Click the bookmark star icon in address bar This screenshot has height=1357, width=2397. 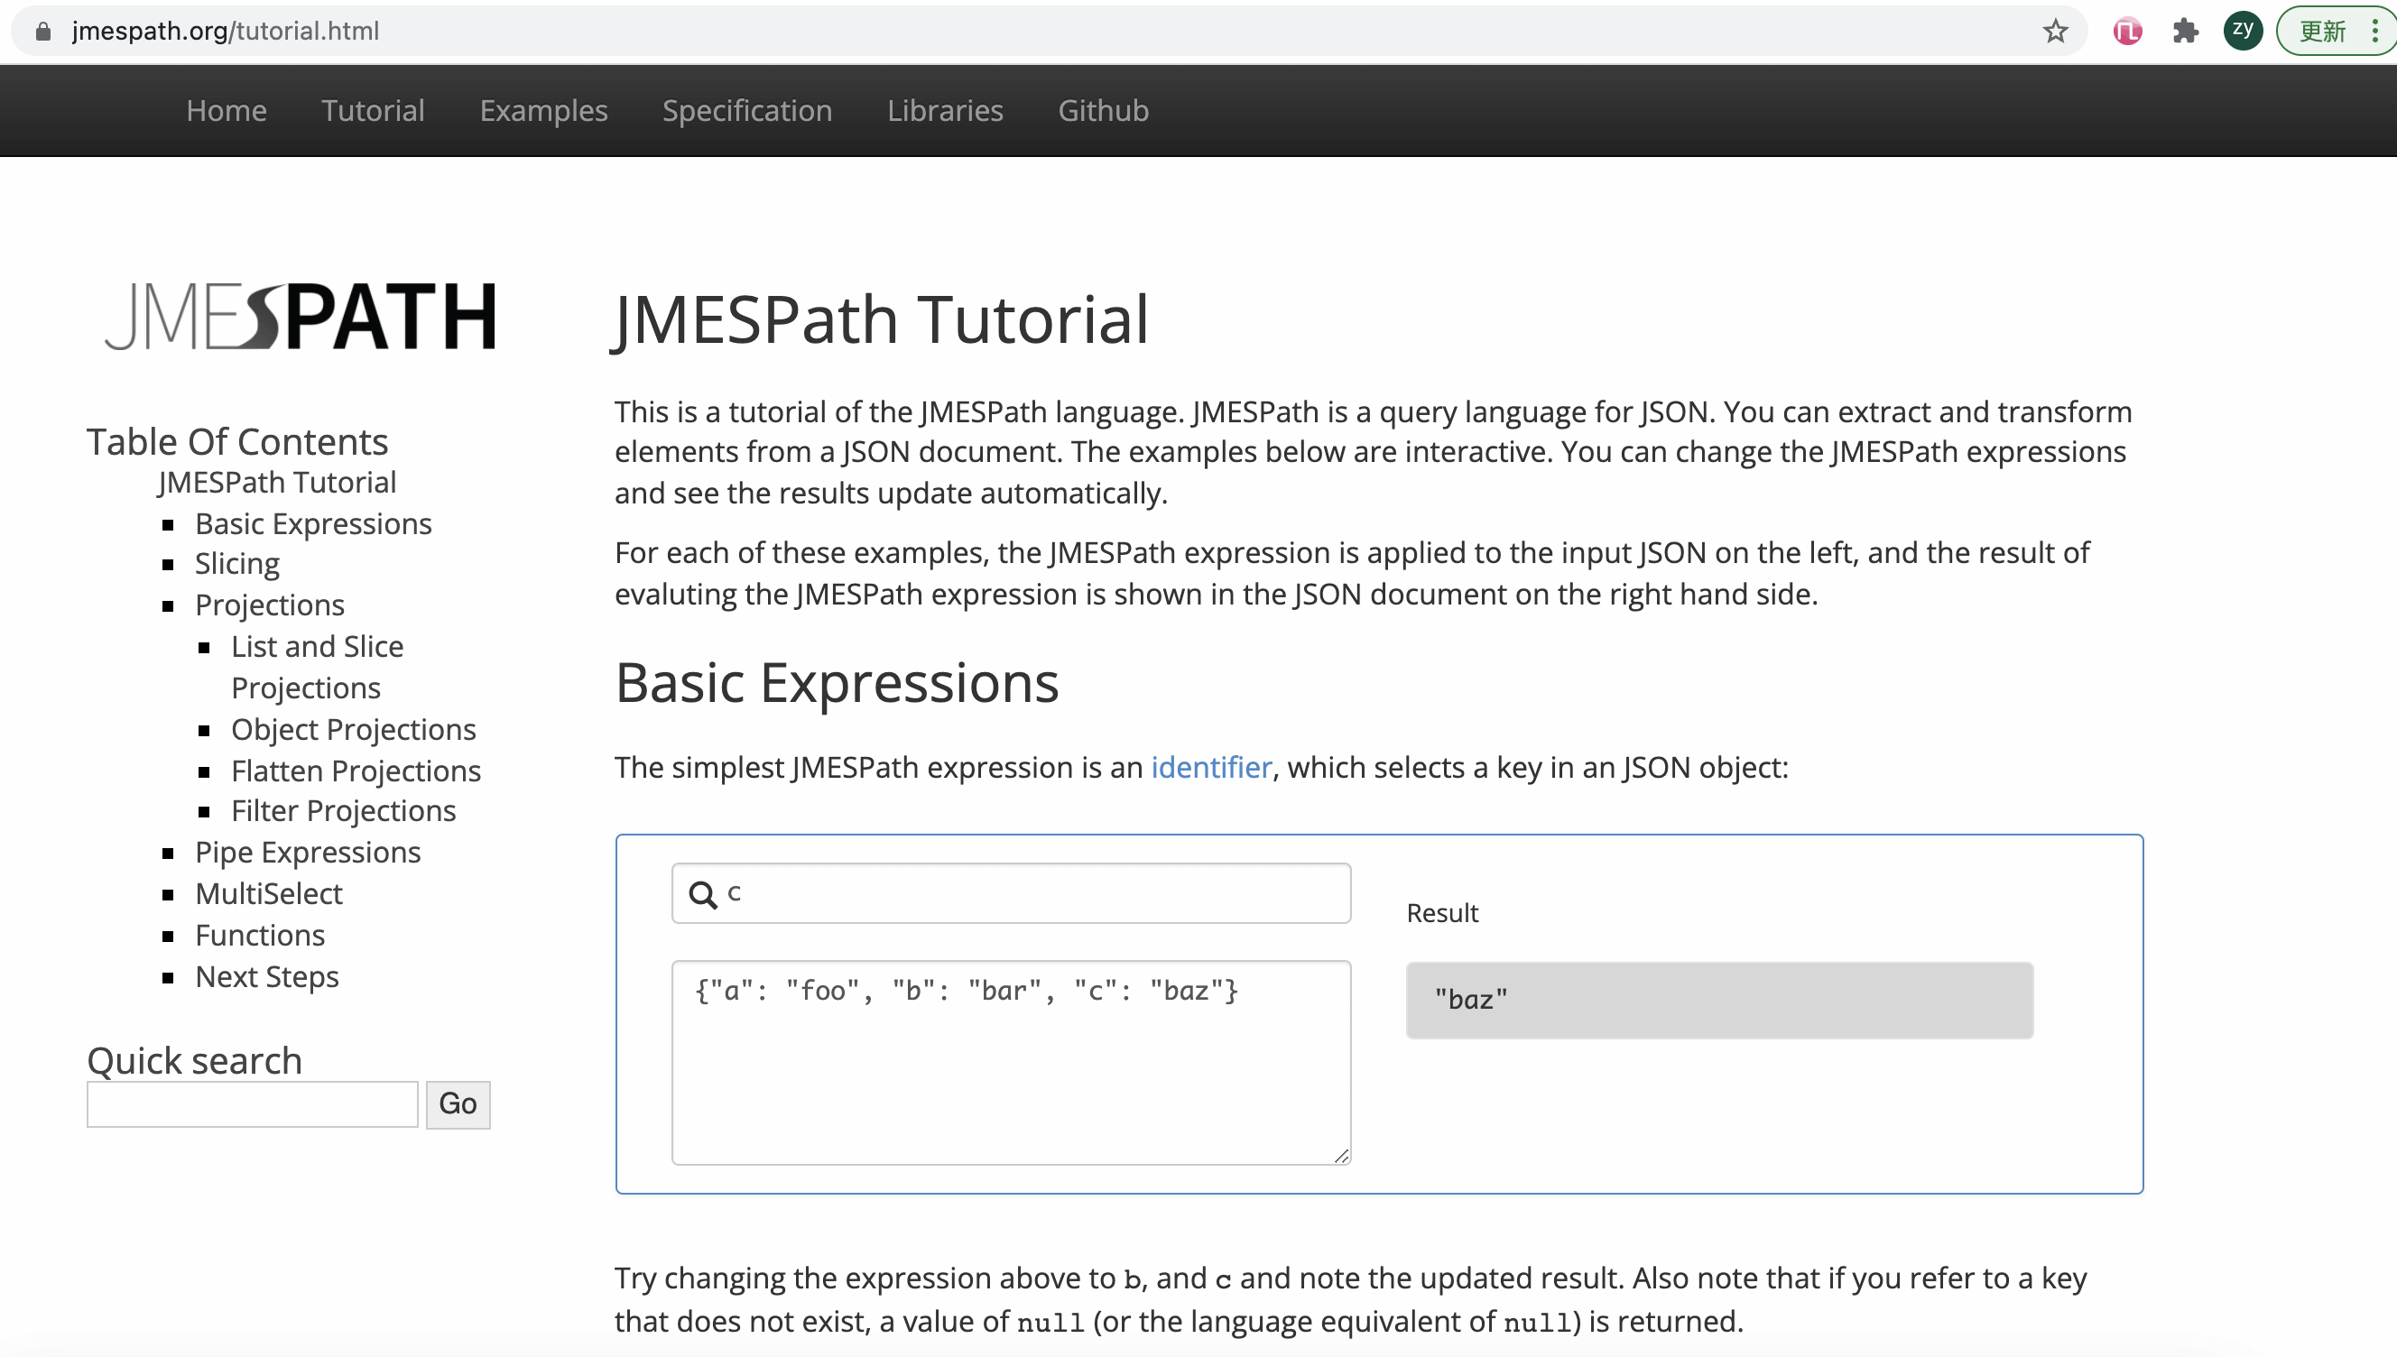coord(2055,32)
